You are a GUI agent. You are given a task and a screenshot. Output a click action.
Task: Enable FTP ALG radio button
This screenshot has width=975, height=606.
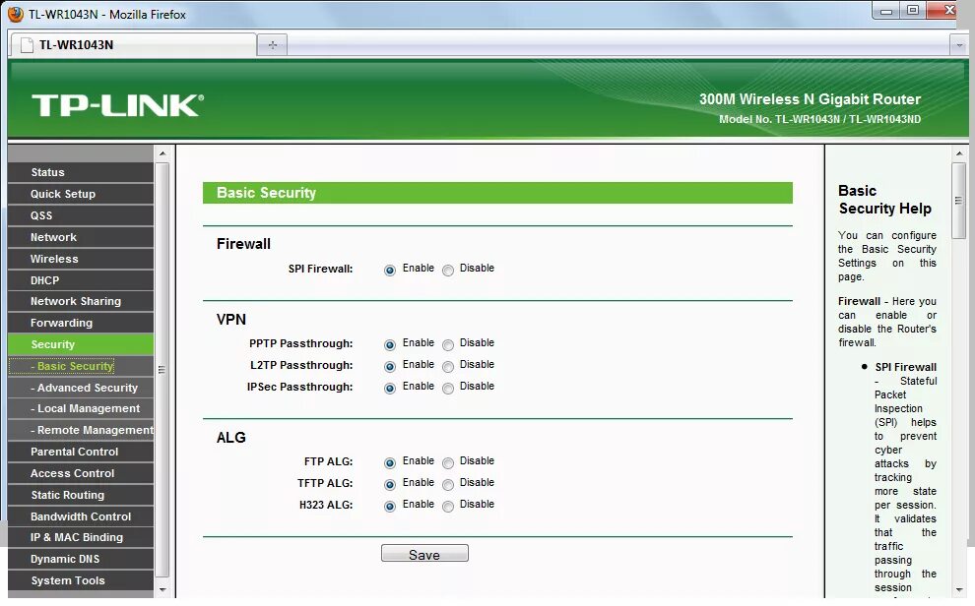pos(390,462)
